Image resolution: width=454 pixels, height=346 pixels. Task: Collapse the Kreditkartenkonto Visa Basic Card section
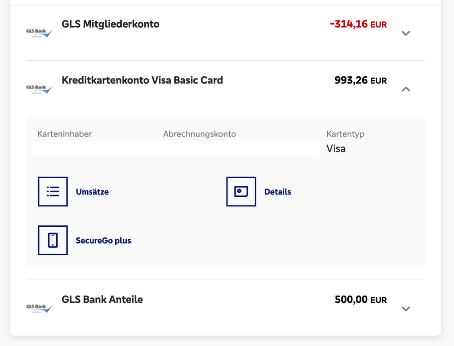(x=405, y=89)
